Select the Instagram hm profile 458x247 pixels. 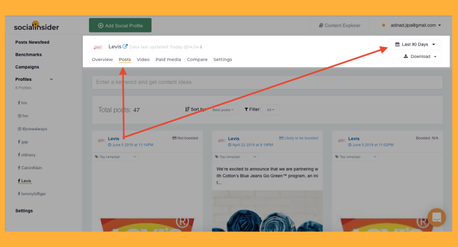pos(23,116)
